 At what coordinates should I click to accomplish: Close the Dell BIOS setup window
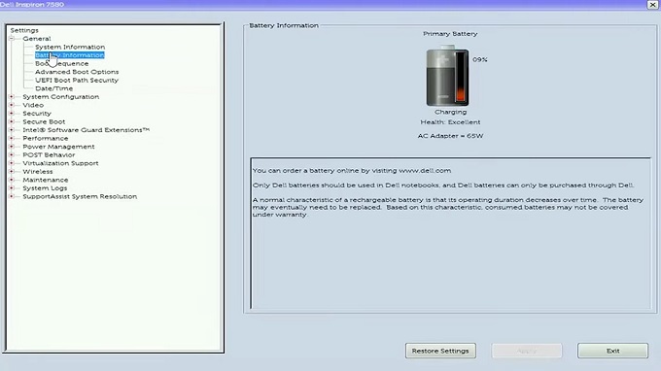click(x=652, y=5)
